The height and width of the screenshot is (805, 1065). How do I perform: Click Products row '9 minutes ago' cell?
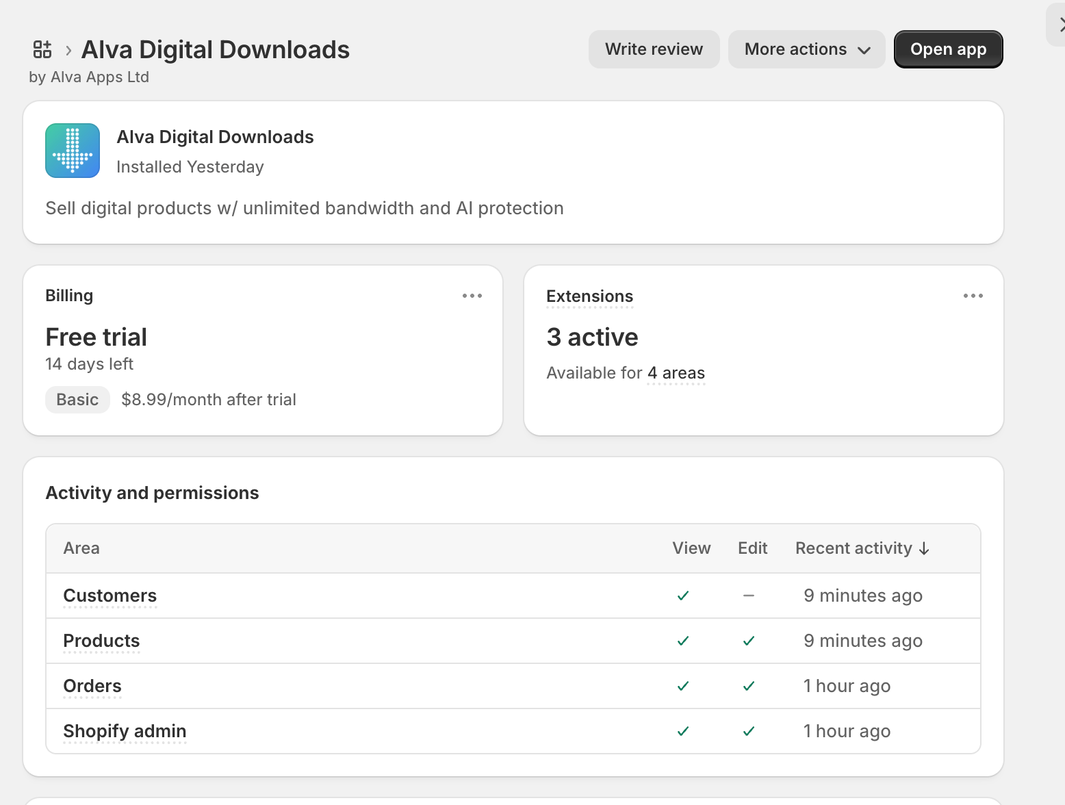(x=863, y=641)
